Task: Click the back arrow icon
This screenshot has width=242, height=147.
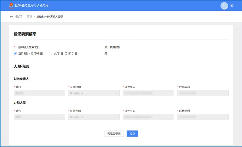Action: pos(11,17)
